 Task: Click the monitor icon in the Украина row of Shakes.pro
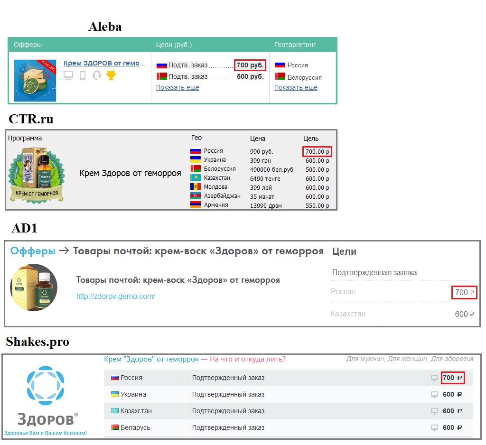coord(434,395)
